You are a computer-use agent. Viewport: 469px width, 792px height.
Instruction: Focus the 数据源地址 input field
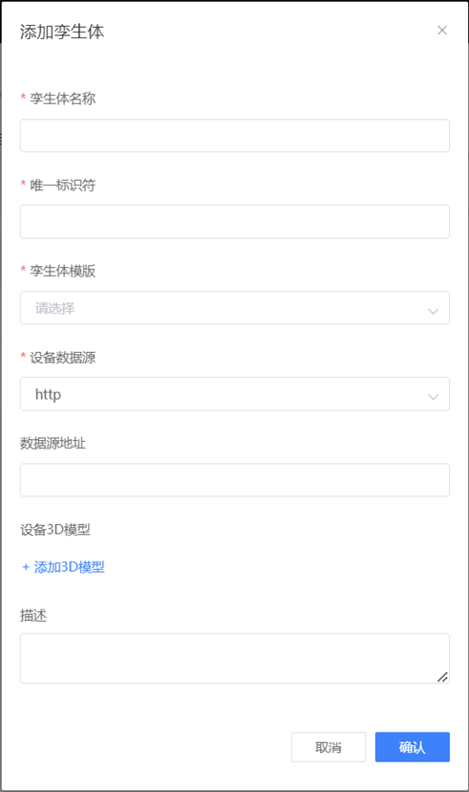[235, 480]
